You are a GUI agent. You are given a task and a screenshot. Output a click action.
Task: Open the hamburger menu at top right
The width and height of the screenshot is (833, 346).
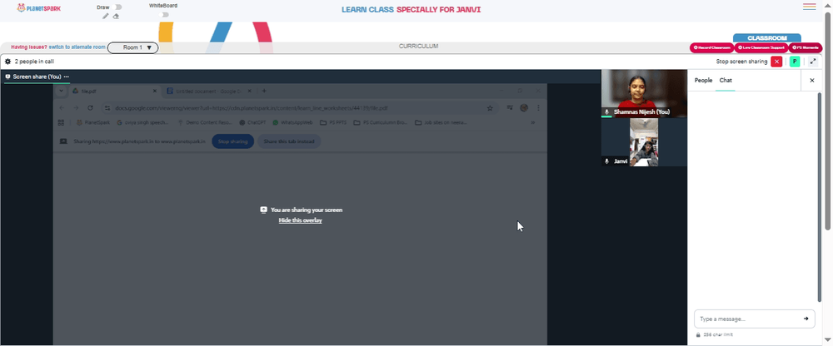(x=809, y=7)
